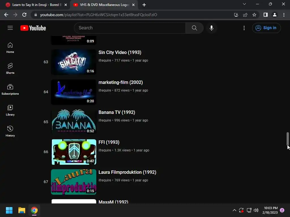Screen dimensions: 290x217
Task: Go back in the browser
Action: pyautogui.click(x=6, y=15)
